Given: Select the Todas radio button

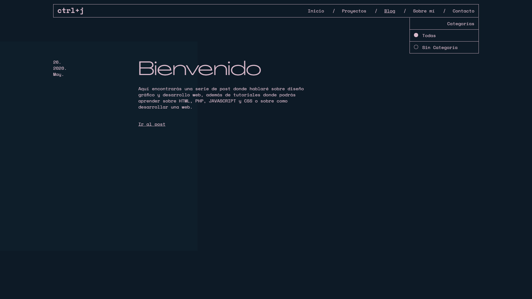Looking at the screenshot, I should pyautogui.click(x=429, y=35).
